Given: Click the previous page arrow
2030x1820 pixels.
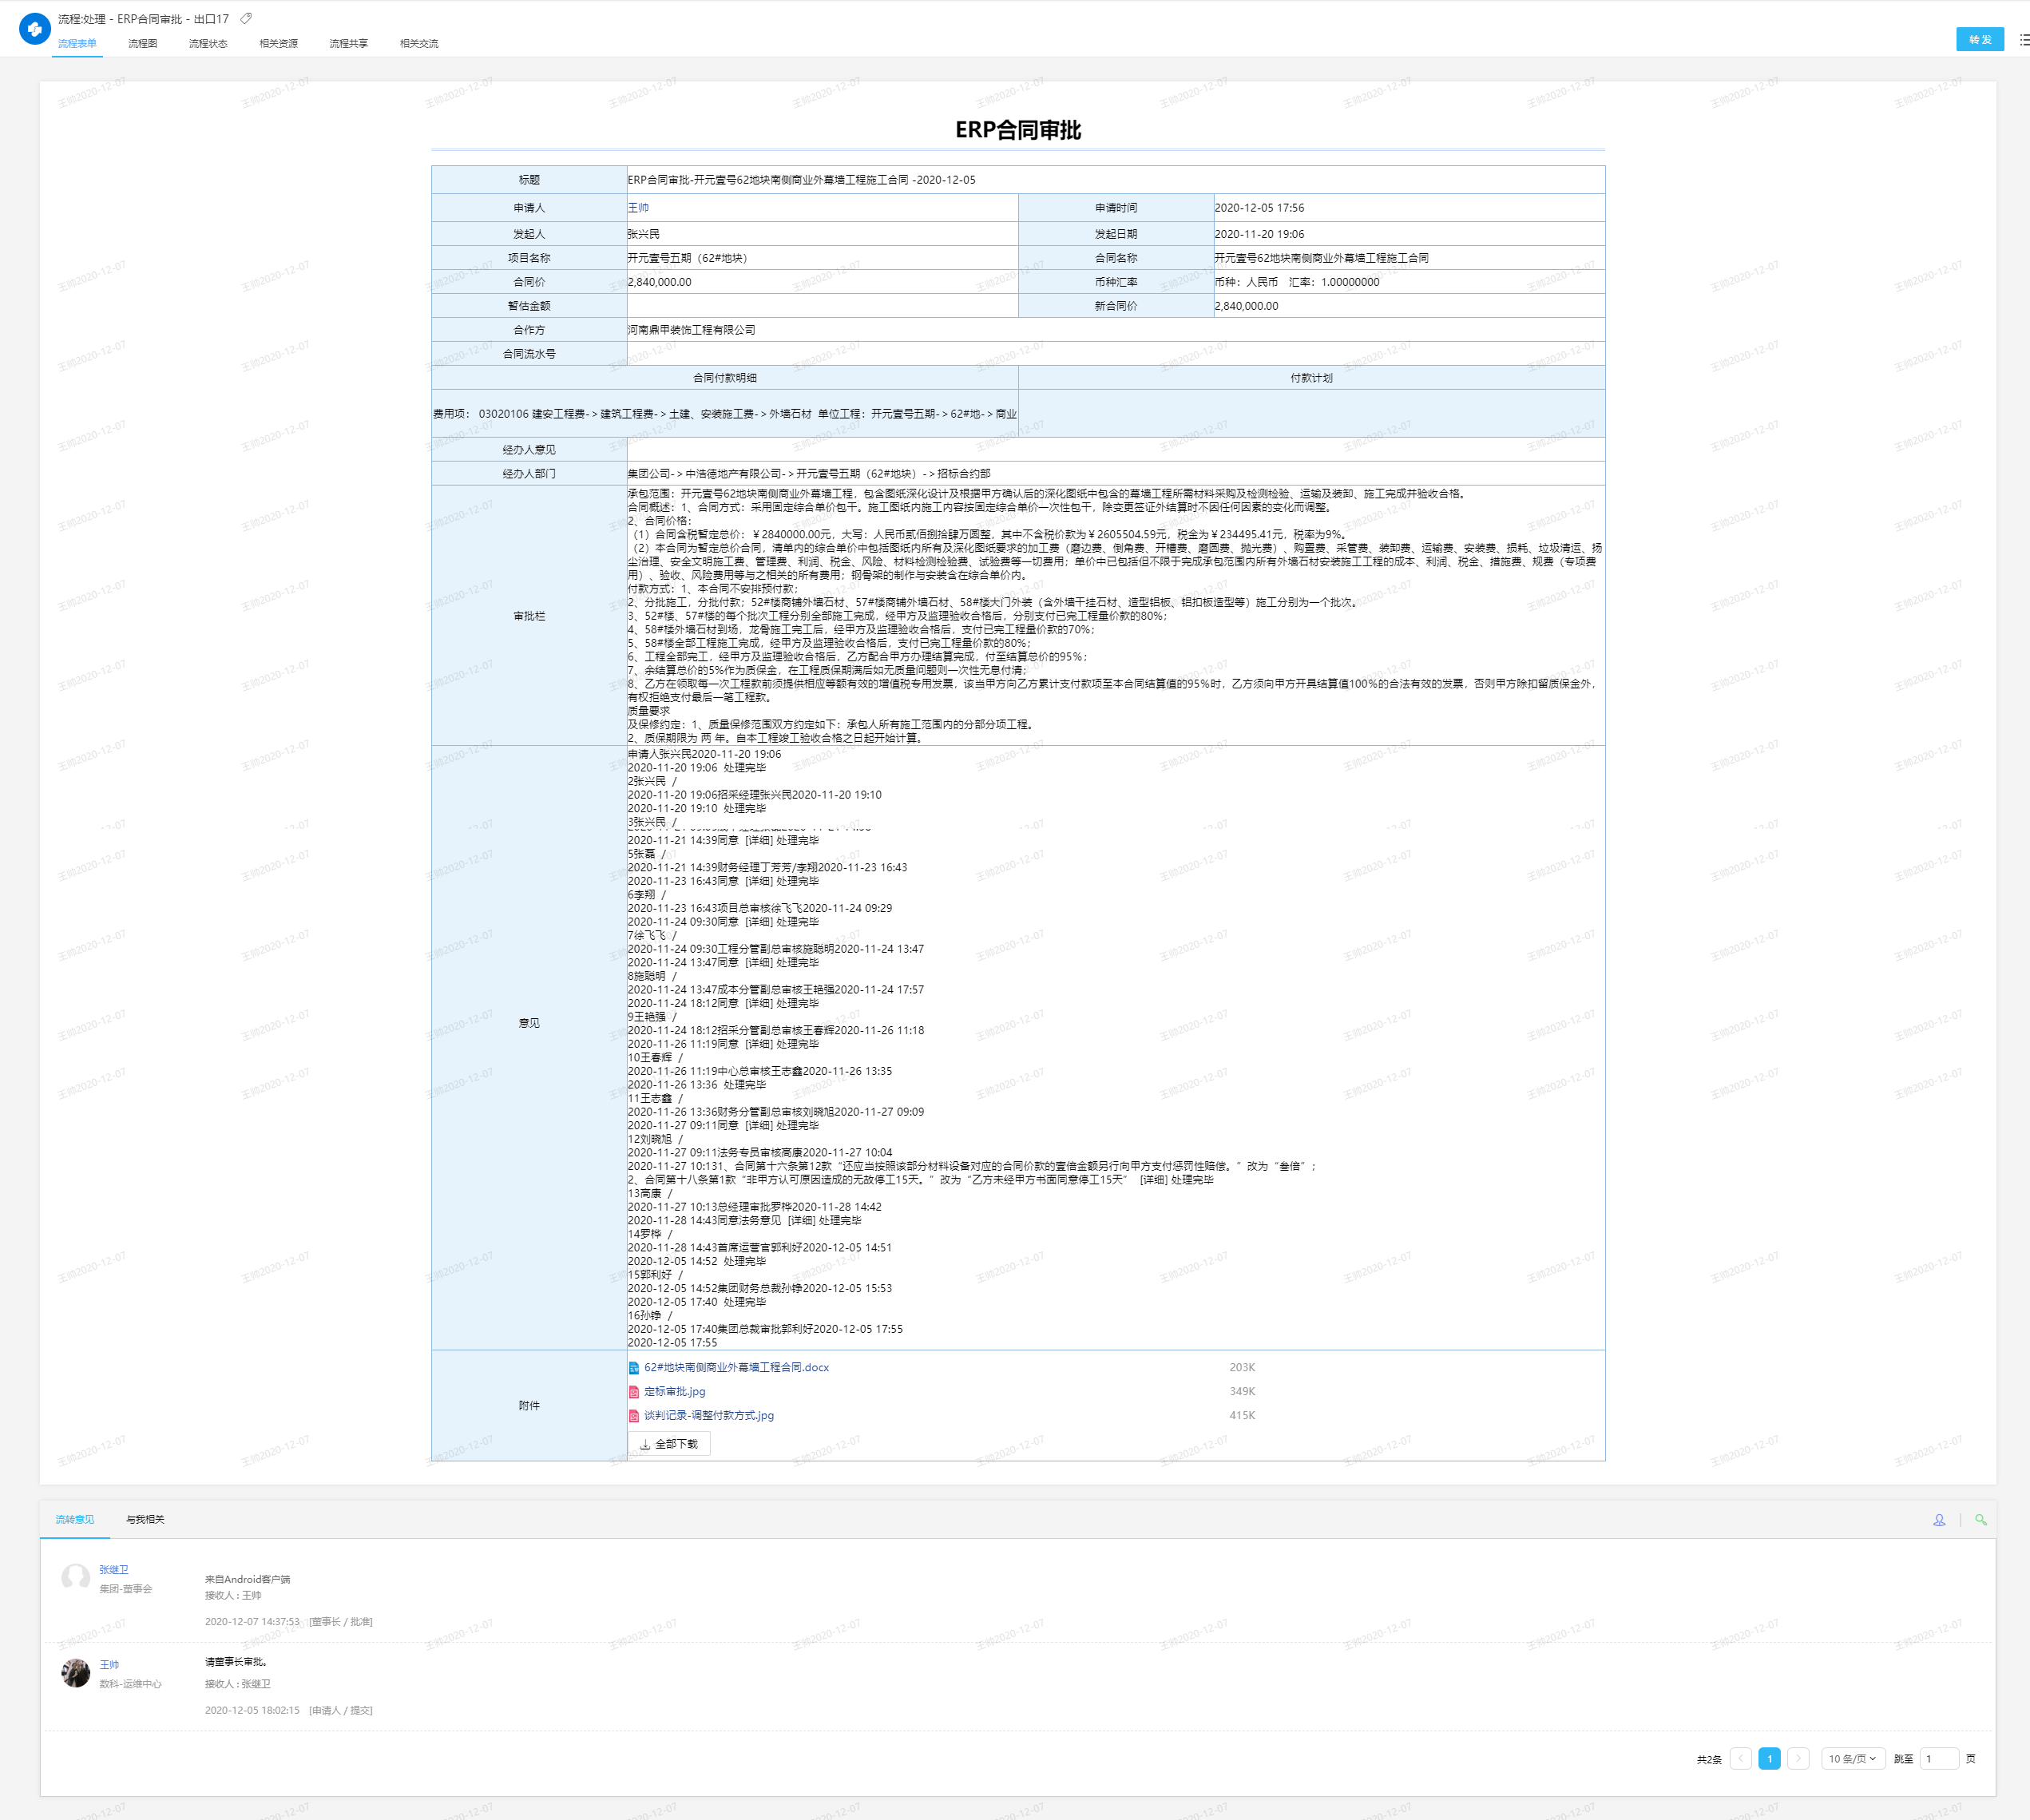Looking at the screenshot, I should [x=1740, y=1759].
